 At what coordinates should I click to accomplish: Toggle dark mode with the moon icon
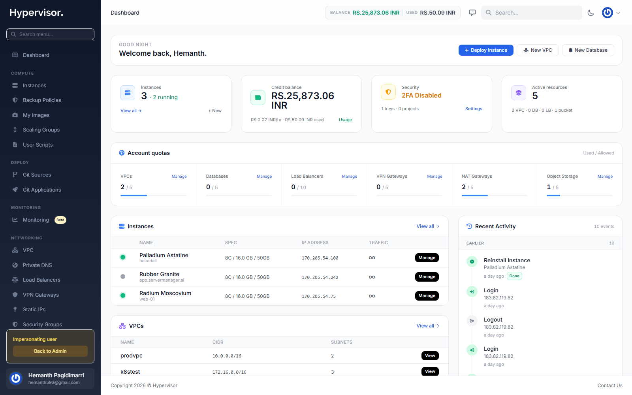tap(591, 13)
